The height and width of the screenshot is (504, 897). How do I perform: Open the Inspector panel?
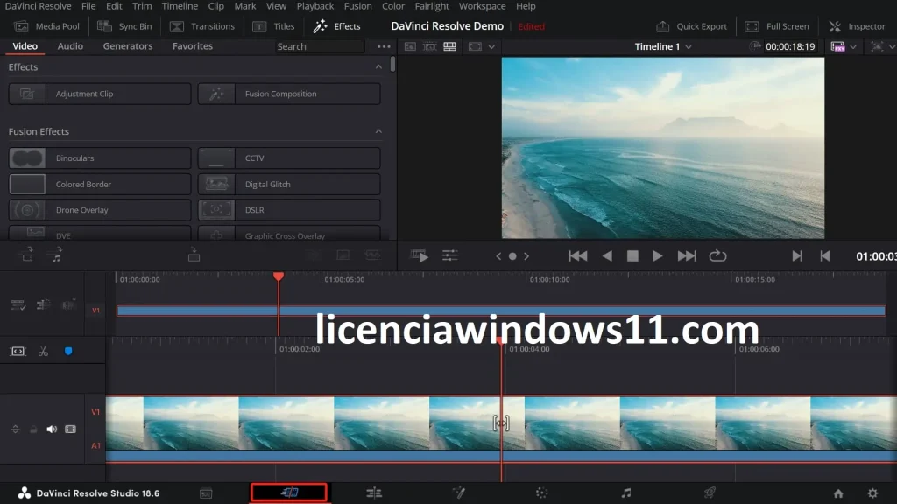[857, 26]
